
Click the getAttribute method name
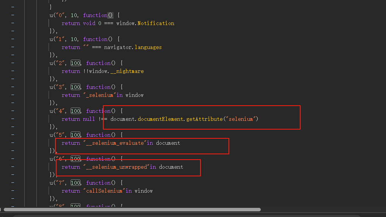[x=204, y=119]
